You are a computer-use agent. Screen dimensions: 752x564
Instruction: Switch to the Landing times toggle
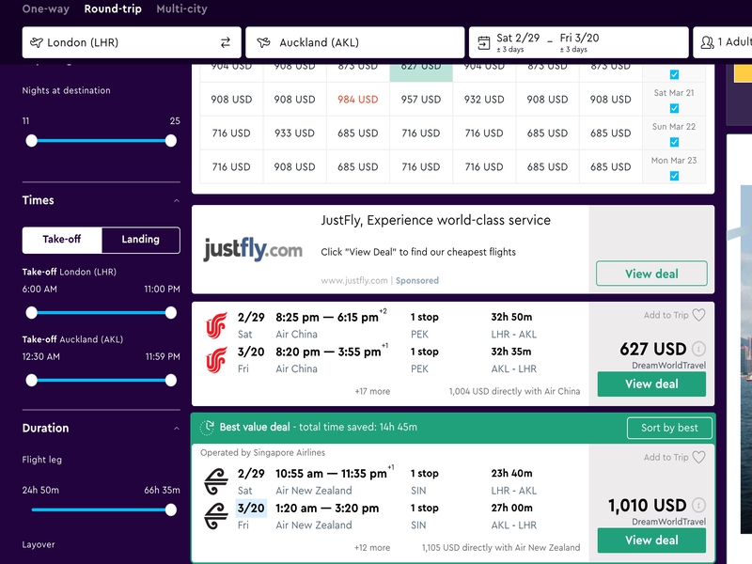[x=140, y=240]
